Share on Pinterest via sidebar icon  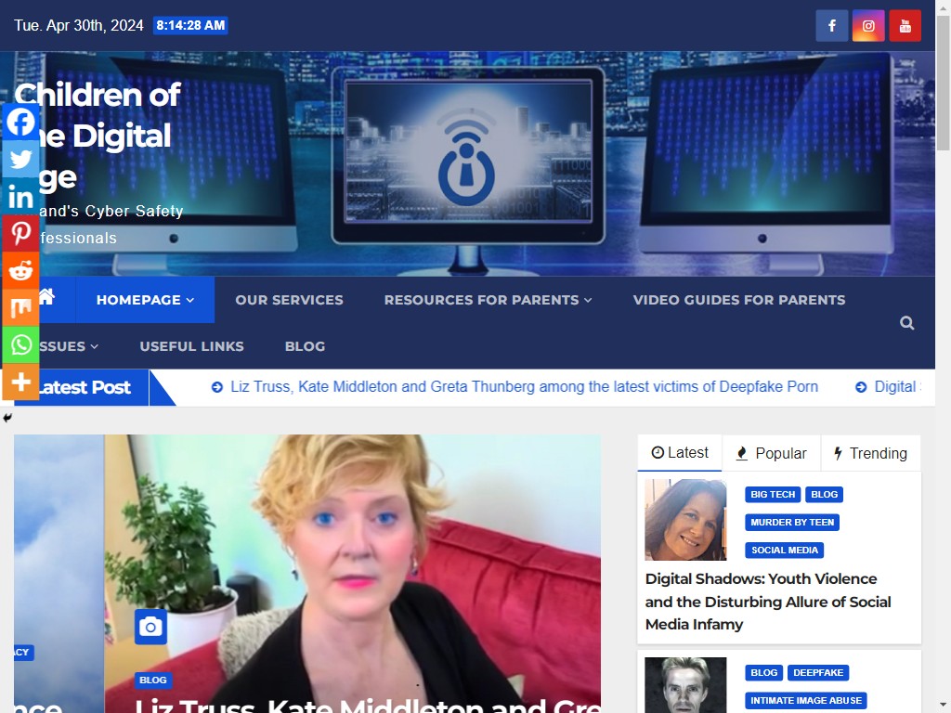tap(20, 233)
